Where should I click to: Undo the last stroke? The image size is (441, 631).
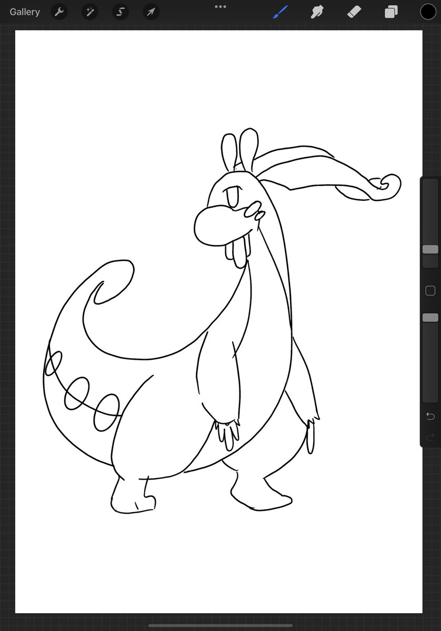[x=430, y=416]
